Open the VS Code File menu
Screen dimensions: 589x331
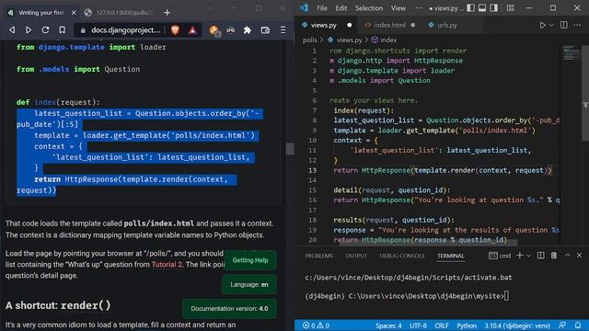click(322, 8)
